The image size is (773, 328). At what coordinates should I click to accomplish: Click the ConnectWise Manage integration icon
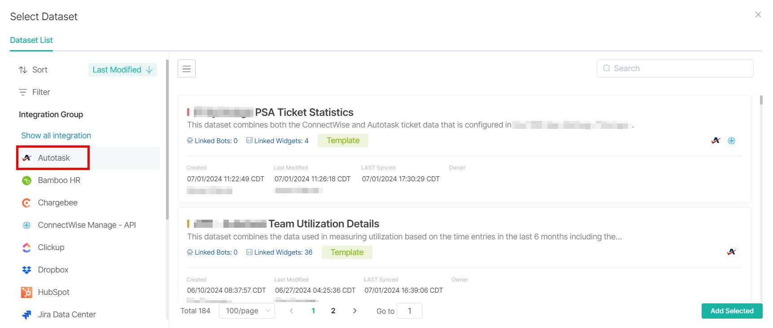[x=27, y=225]
